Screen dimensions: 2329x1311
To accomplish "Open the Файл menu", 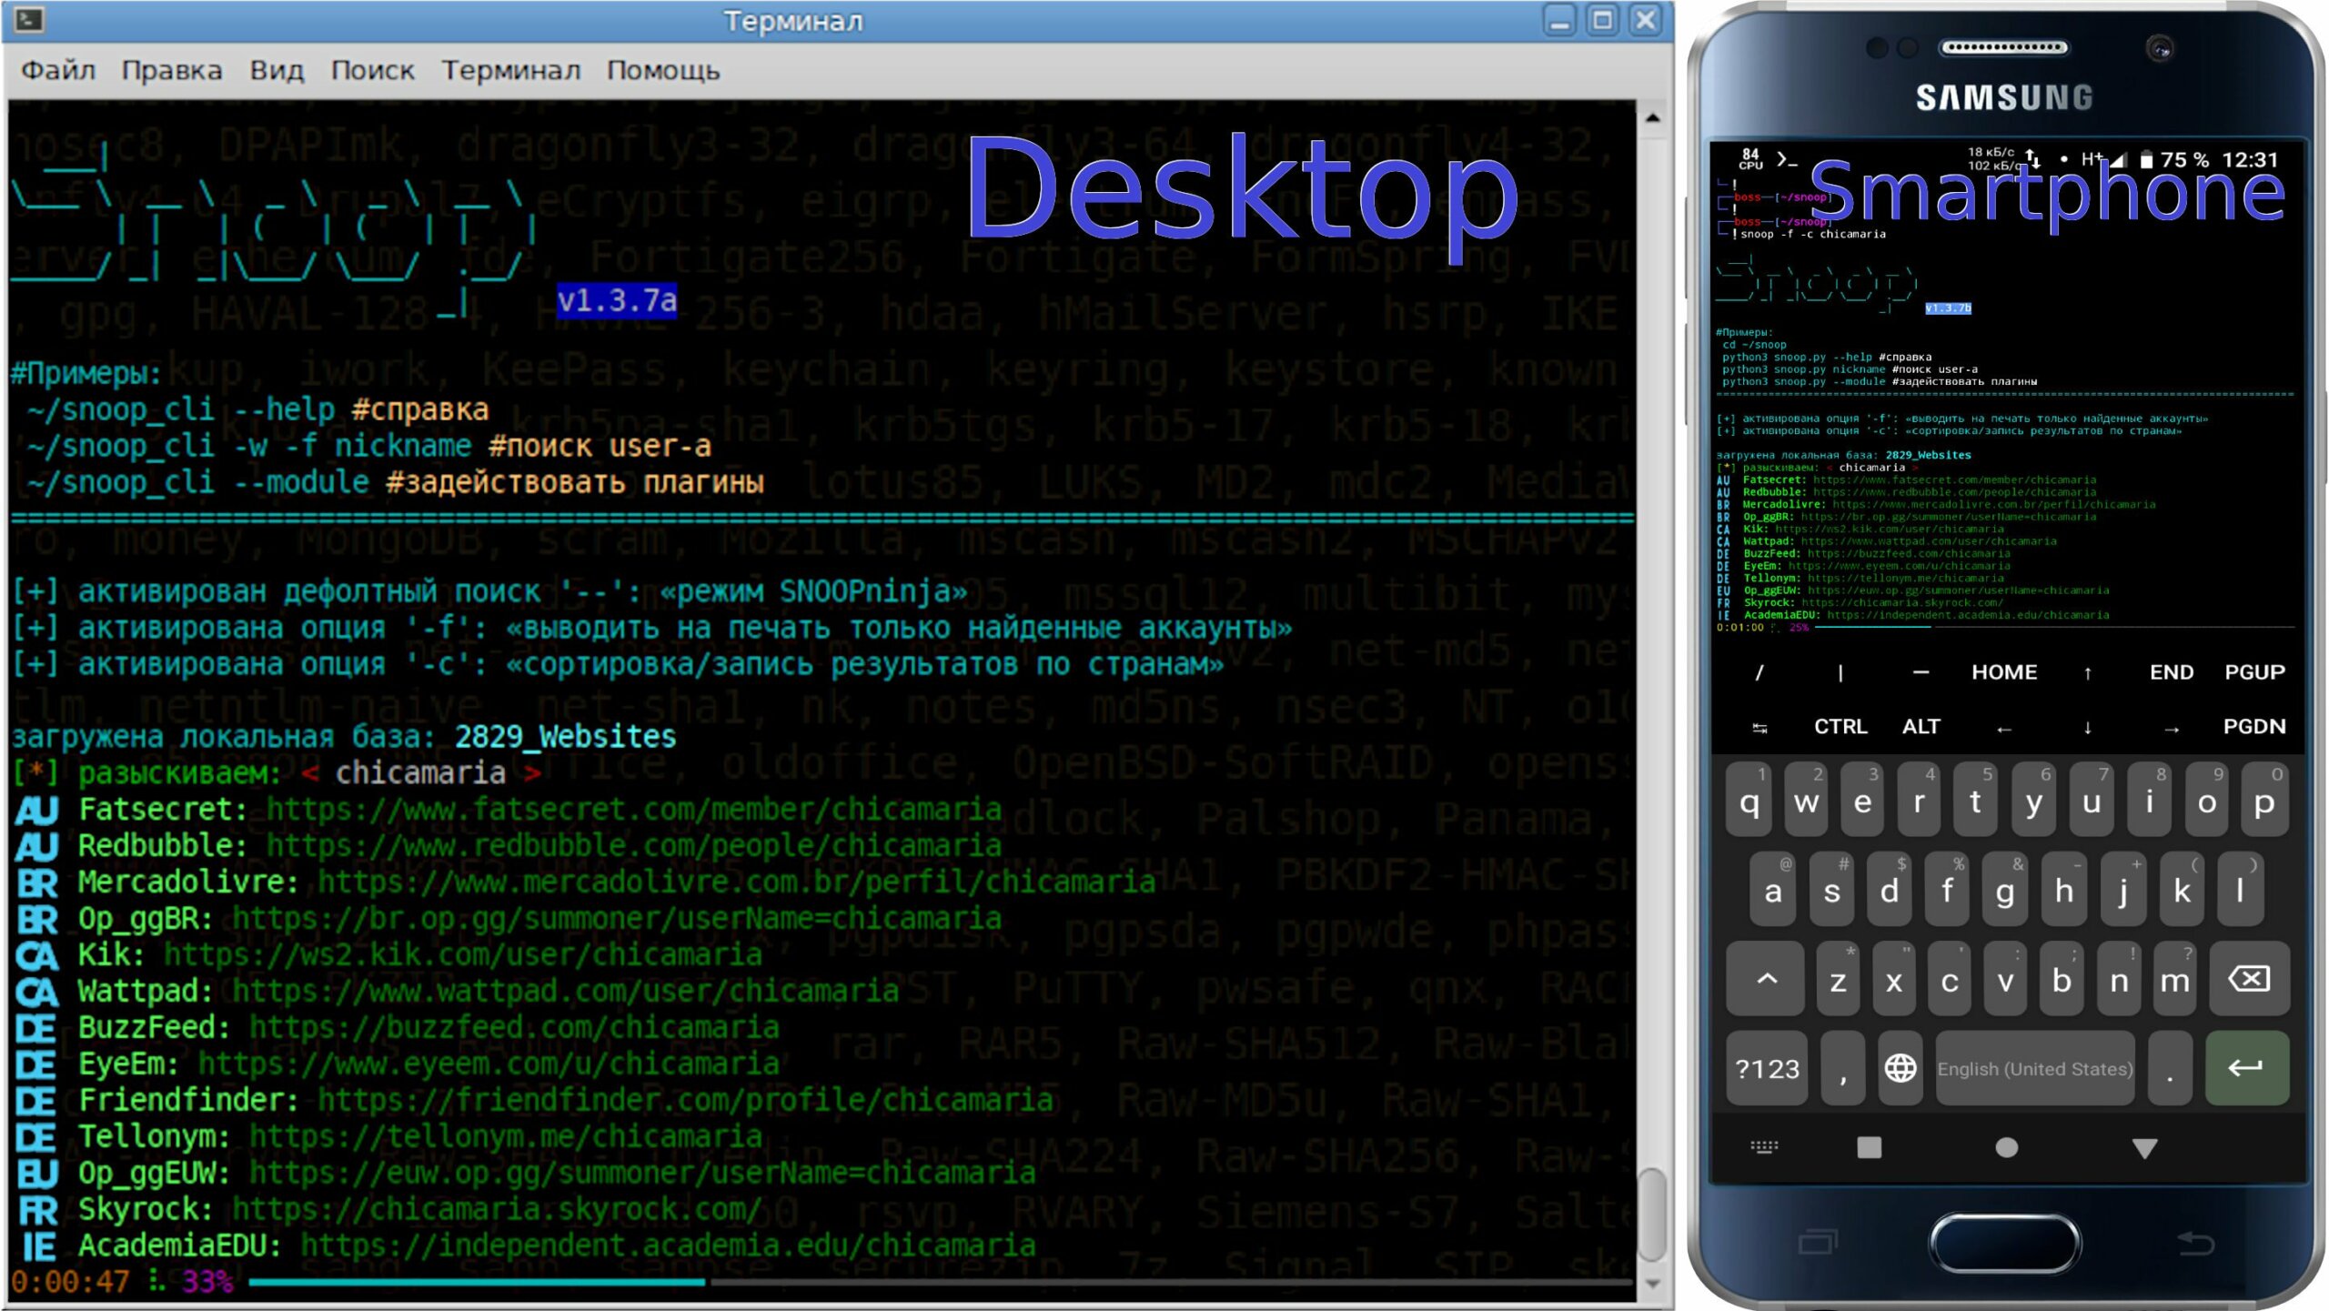I will point(57,70).
